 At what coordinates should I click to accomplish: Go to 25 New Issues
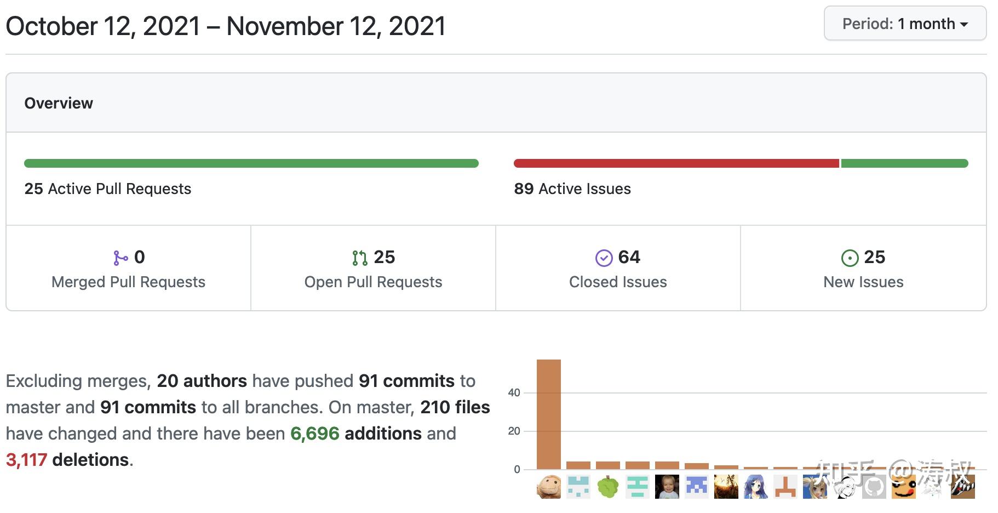[x=863, y=282]
